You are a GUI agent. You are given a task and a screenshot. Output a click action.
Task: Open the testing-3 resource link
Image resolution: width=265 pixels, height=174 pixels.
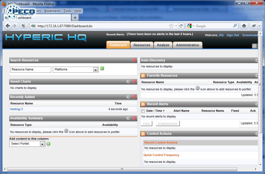pos(17,109)
